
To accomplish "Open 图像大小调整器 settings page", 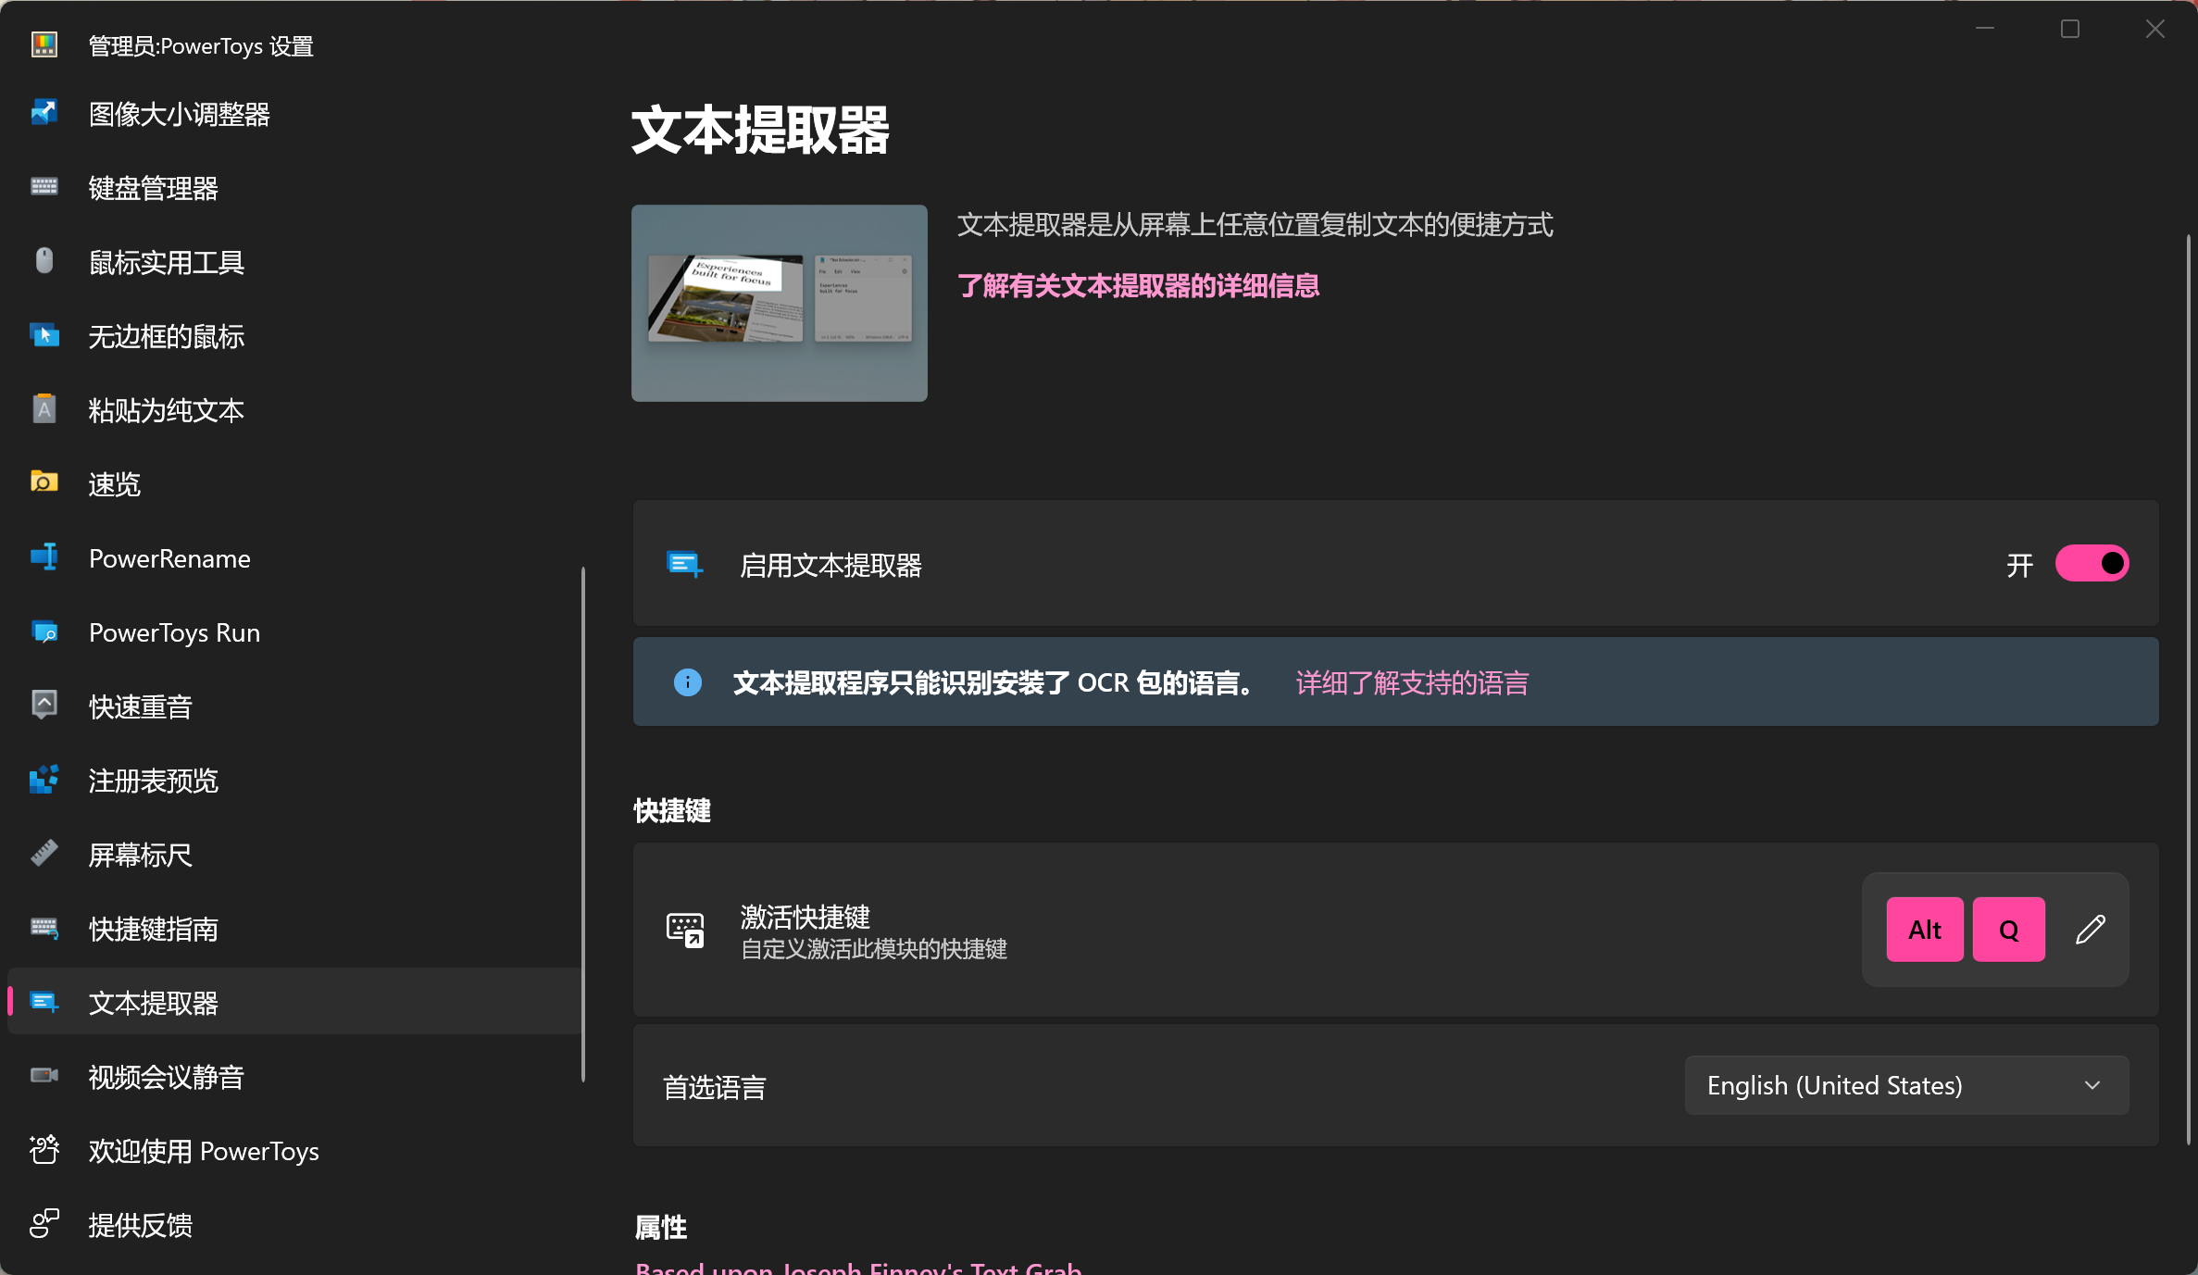I will (294, 113).
